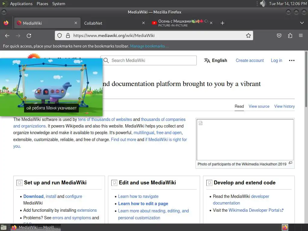Screen dimensions: 308x231
Task: Click the MediaWiki — Mozilla taskbar entry
Action: 35,227
